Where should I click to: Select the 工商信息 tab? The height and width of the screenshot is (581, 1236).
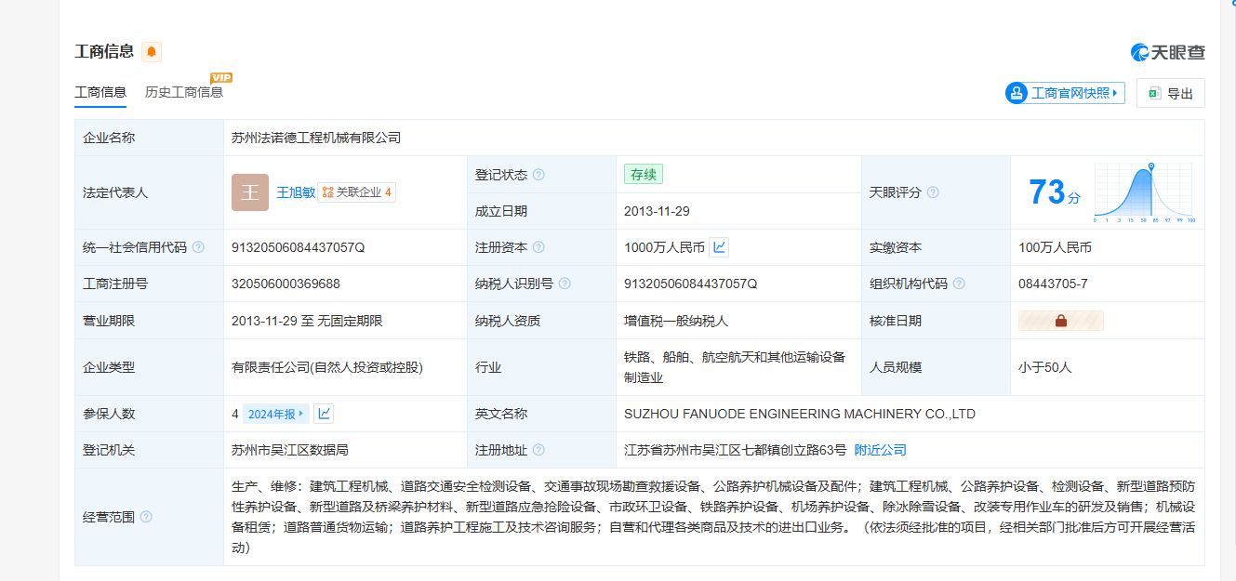[x=100, y=92]
